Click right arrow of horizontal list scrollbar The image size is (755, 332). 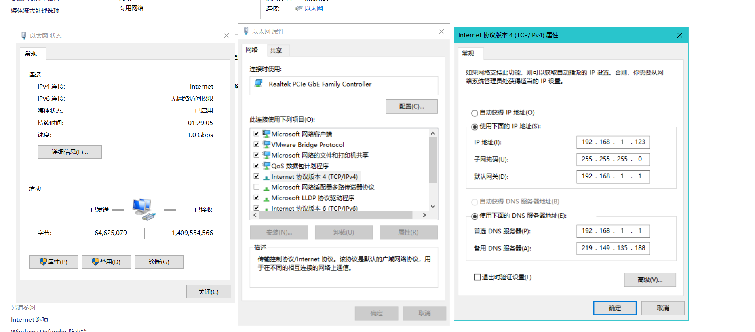(x=424, y=215)
